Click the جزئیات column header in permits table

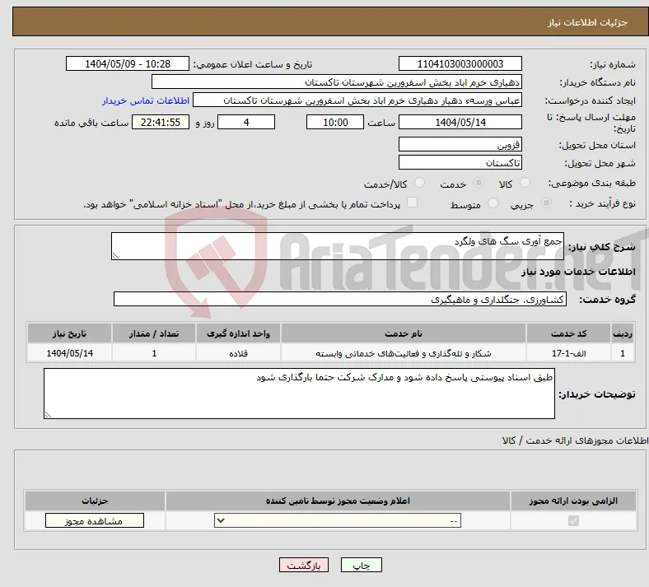[x=95, y=501]
